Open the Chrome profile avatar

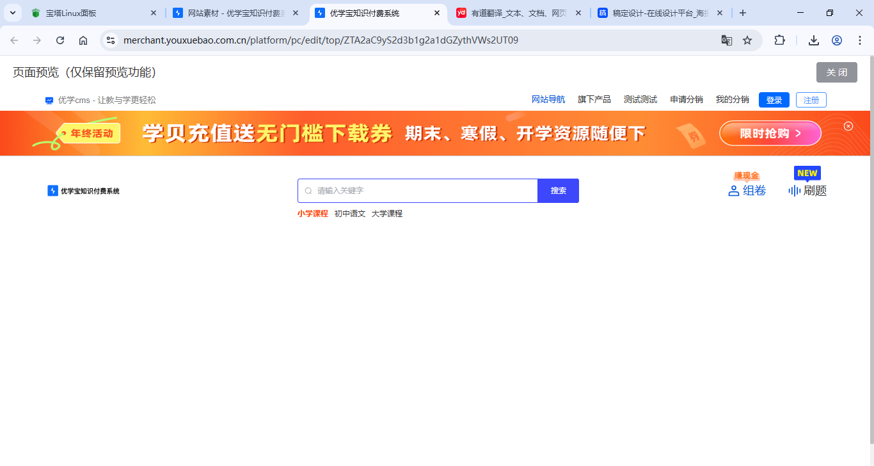[837, 40]
